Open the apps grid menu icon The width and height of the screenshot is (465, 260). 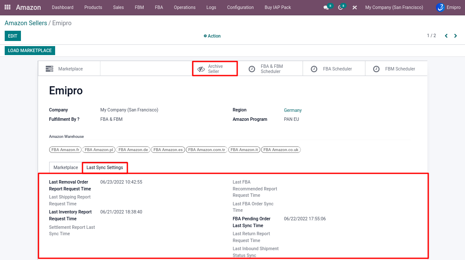[x=7, y=7]
